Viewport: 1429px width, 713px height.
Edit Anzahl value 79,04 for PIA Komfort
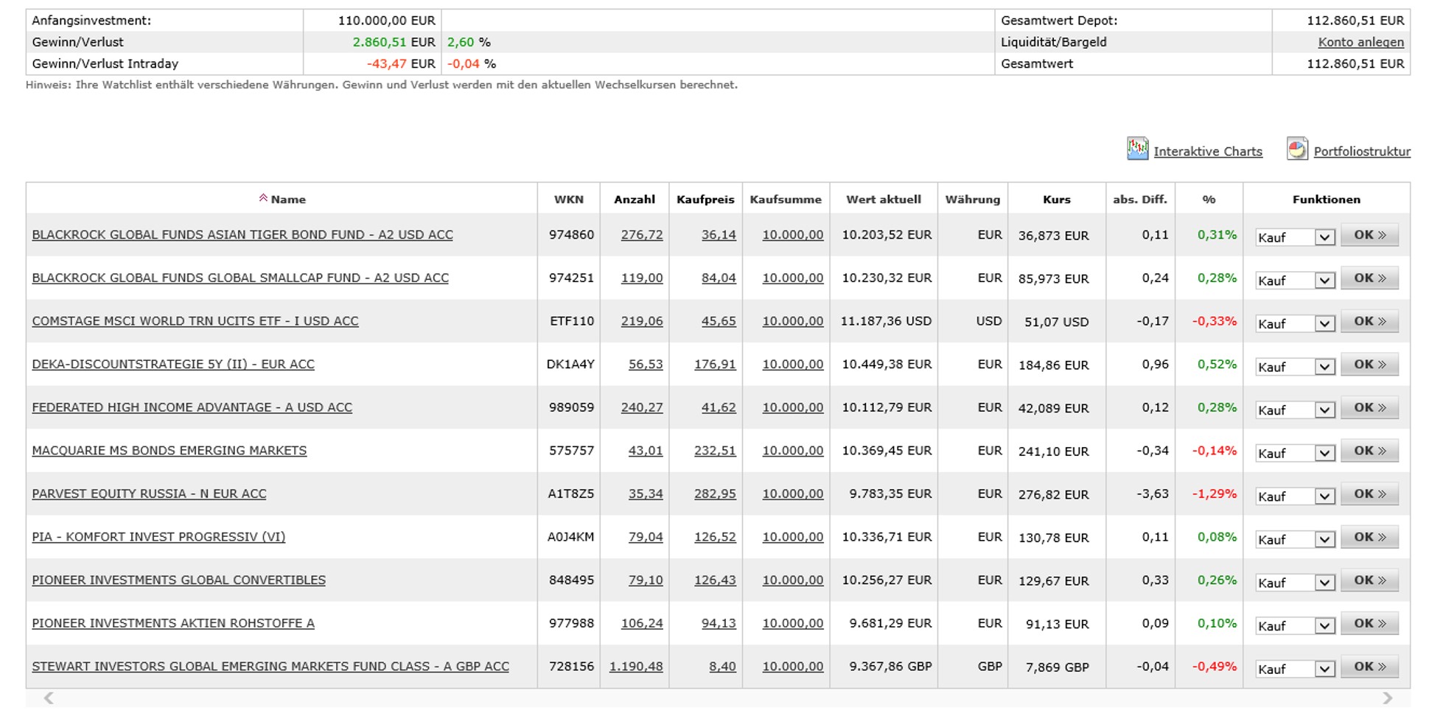(645, 537)
